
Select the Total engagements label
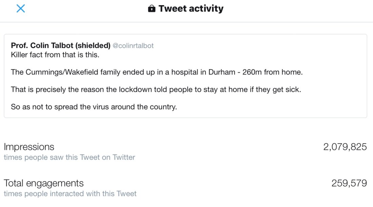tap(44, 183)
